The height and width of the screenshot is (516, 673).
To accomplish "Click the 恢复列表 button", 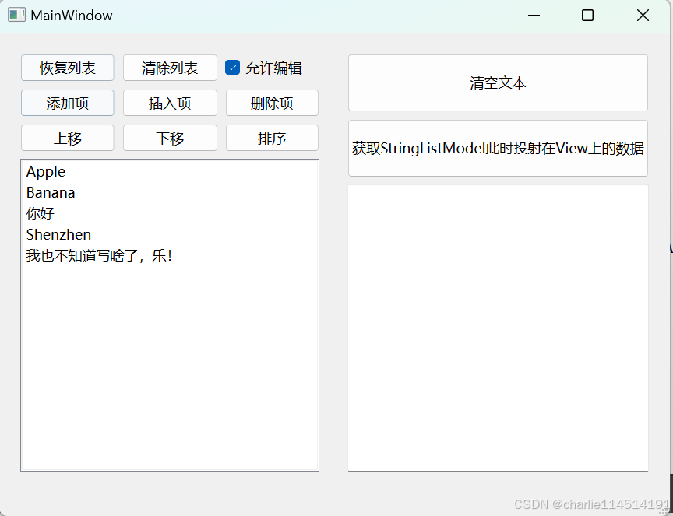I will pos(68,68).
